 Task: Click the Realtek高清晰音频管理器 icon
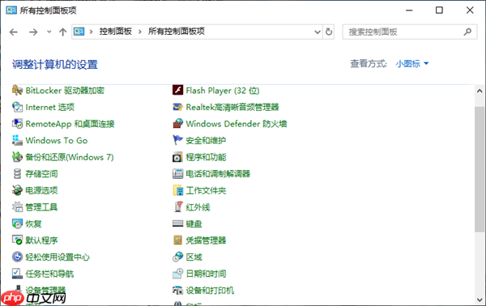(177, 107)
